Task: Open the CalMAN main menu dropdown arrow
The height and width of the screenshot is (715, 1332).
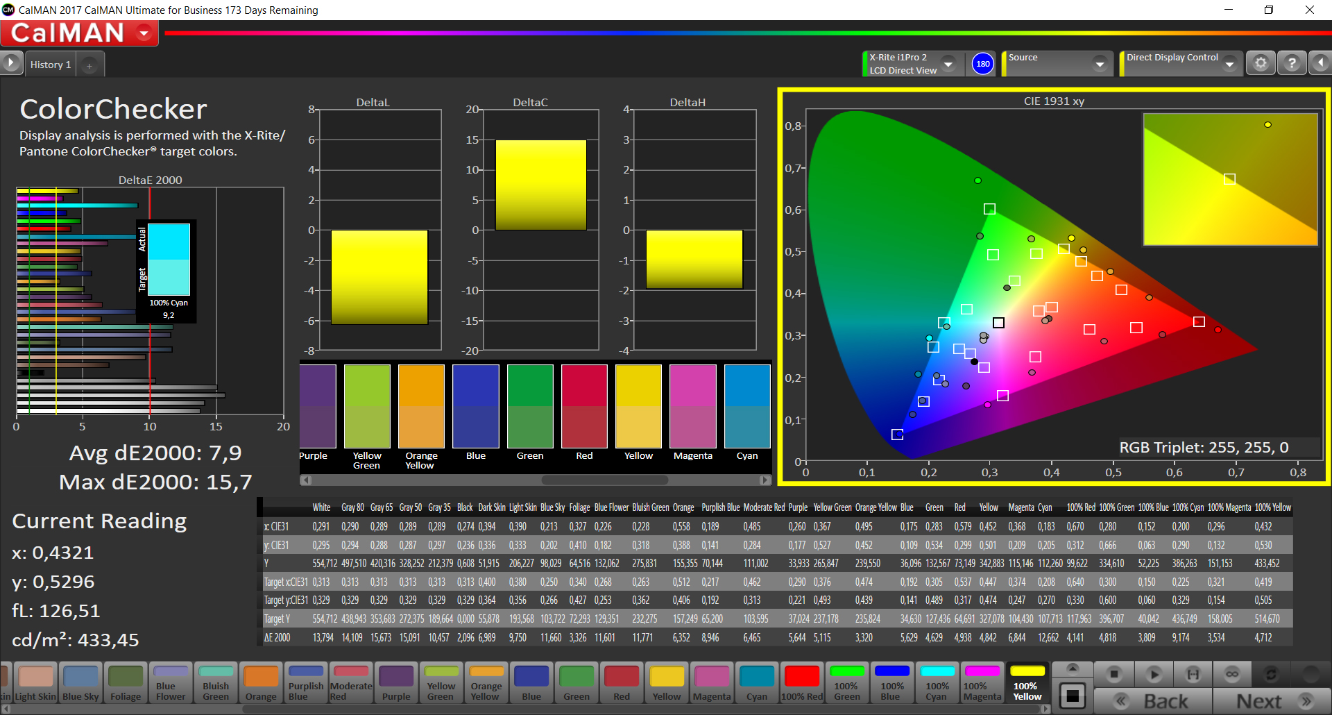Action: click(x=144, y=33)
